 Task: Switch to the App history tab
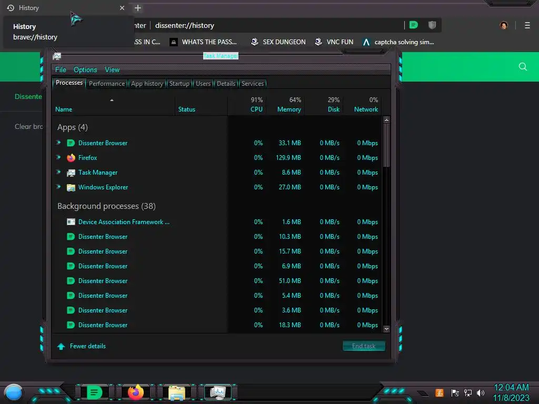pyautogui.click(x=147, y=84)
